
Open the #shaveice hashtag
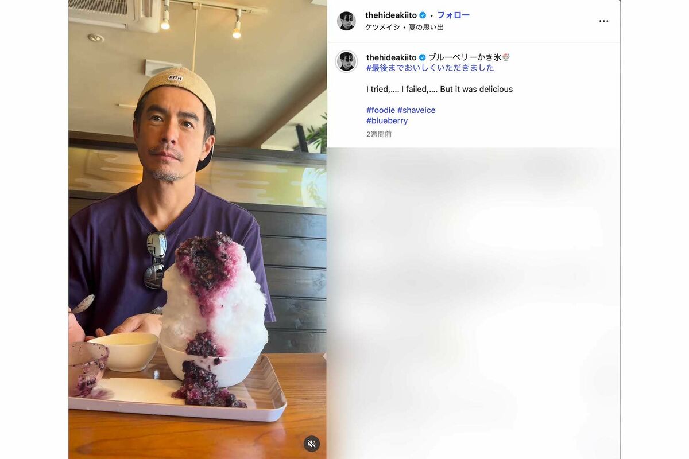coord(416,110)
